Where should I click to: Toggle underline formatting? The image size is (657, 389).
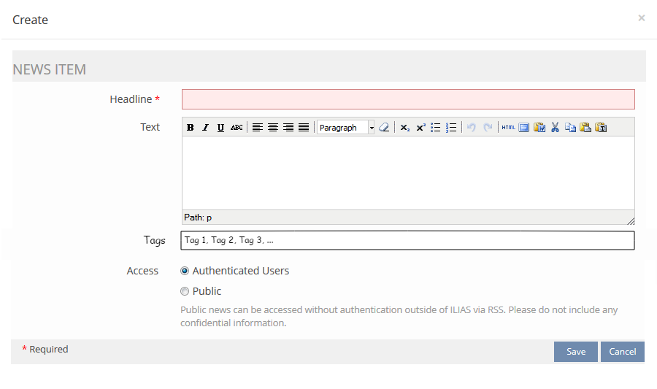[x=220, y=128]
